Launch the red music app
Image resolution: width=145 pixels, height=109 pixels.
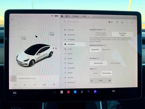point(68,92)
